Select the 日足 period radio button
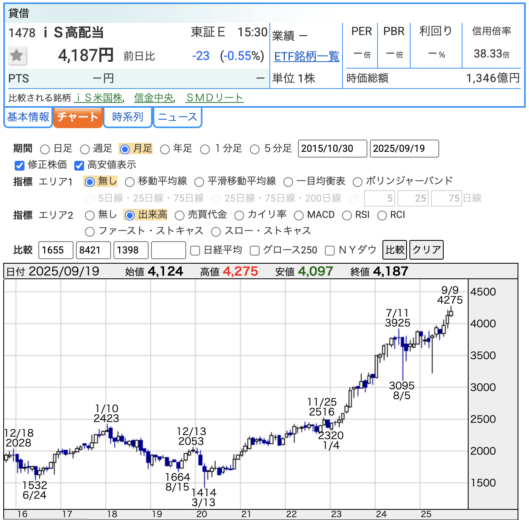529x520 pixels. (45, 149)
